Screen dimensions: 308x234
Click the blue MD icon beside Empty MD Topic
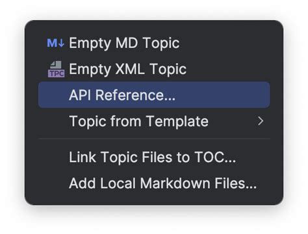(x=56, y=43)
